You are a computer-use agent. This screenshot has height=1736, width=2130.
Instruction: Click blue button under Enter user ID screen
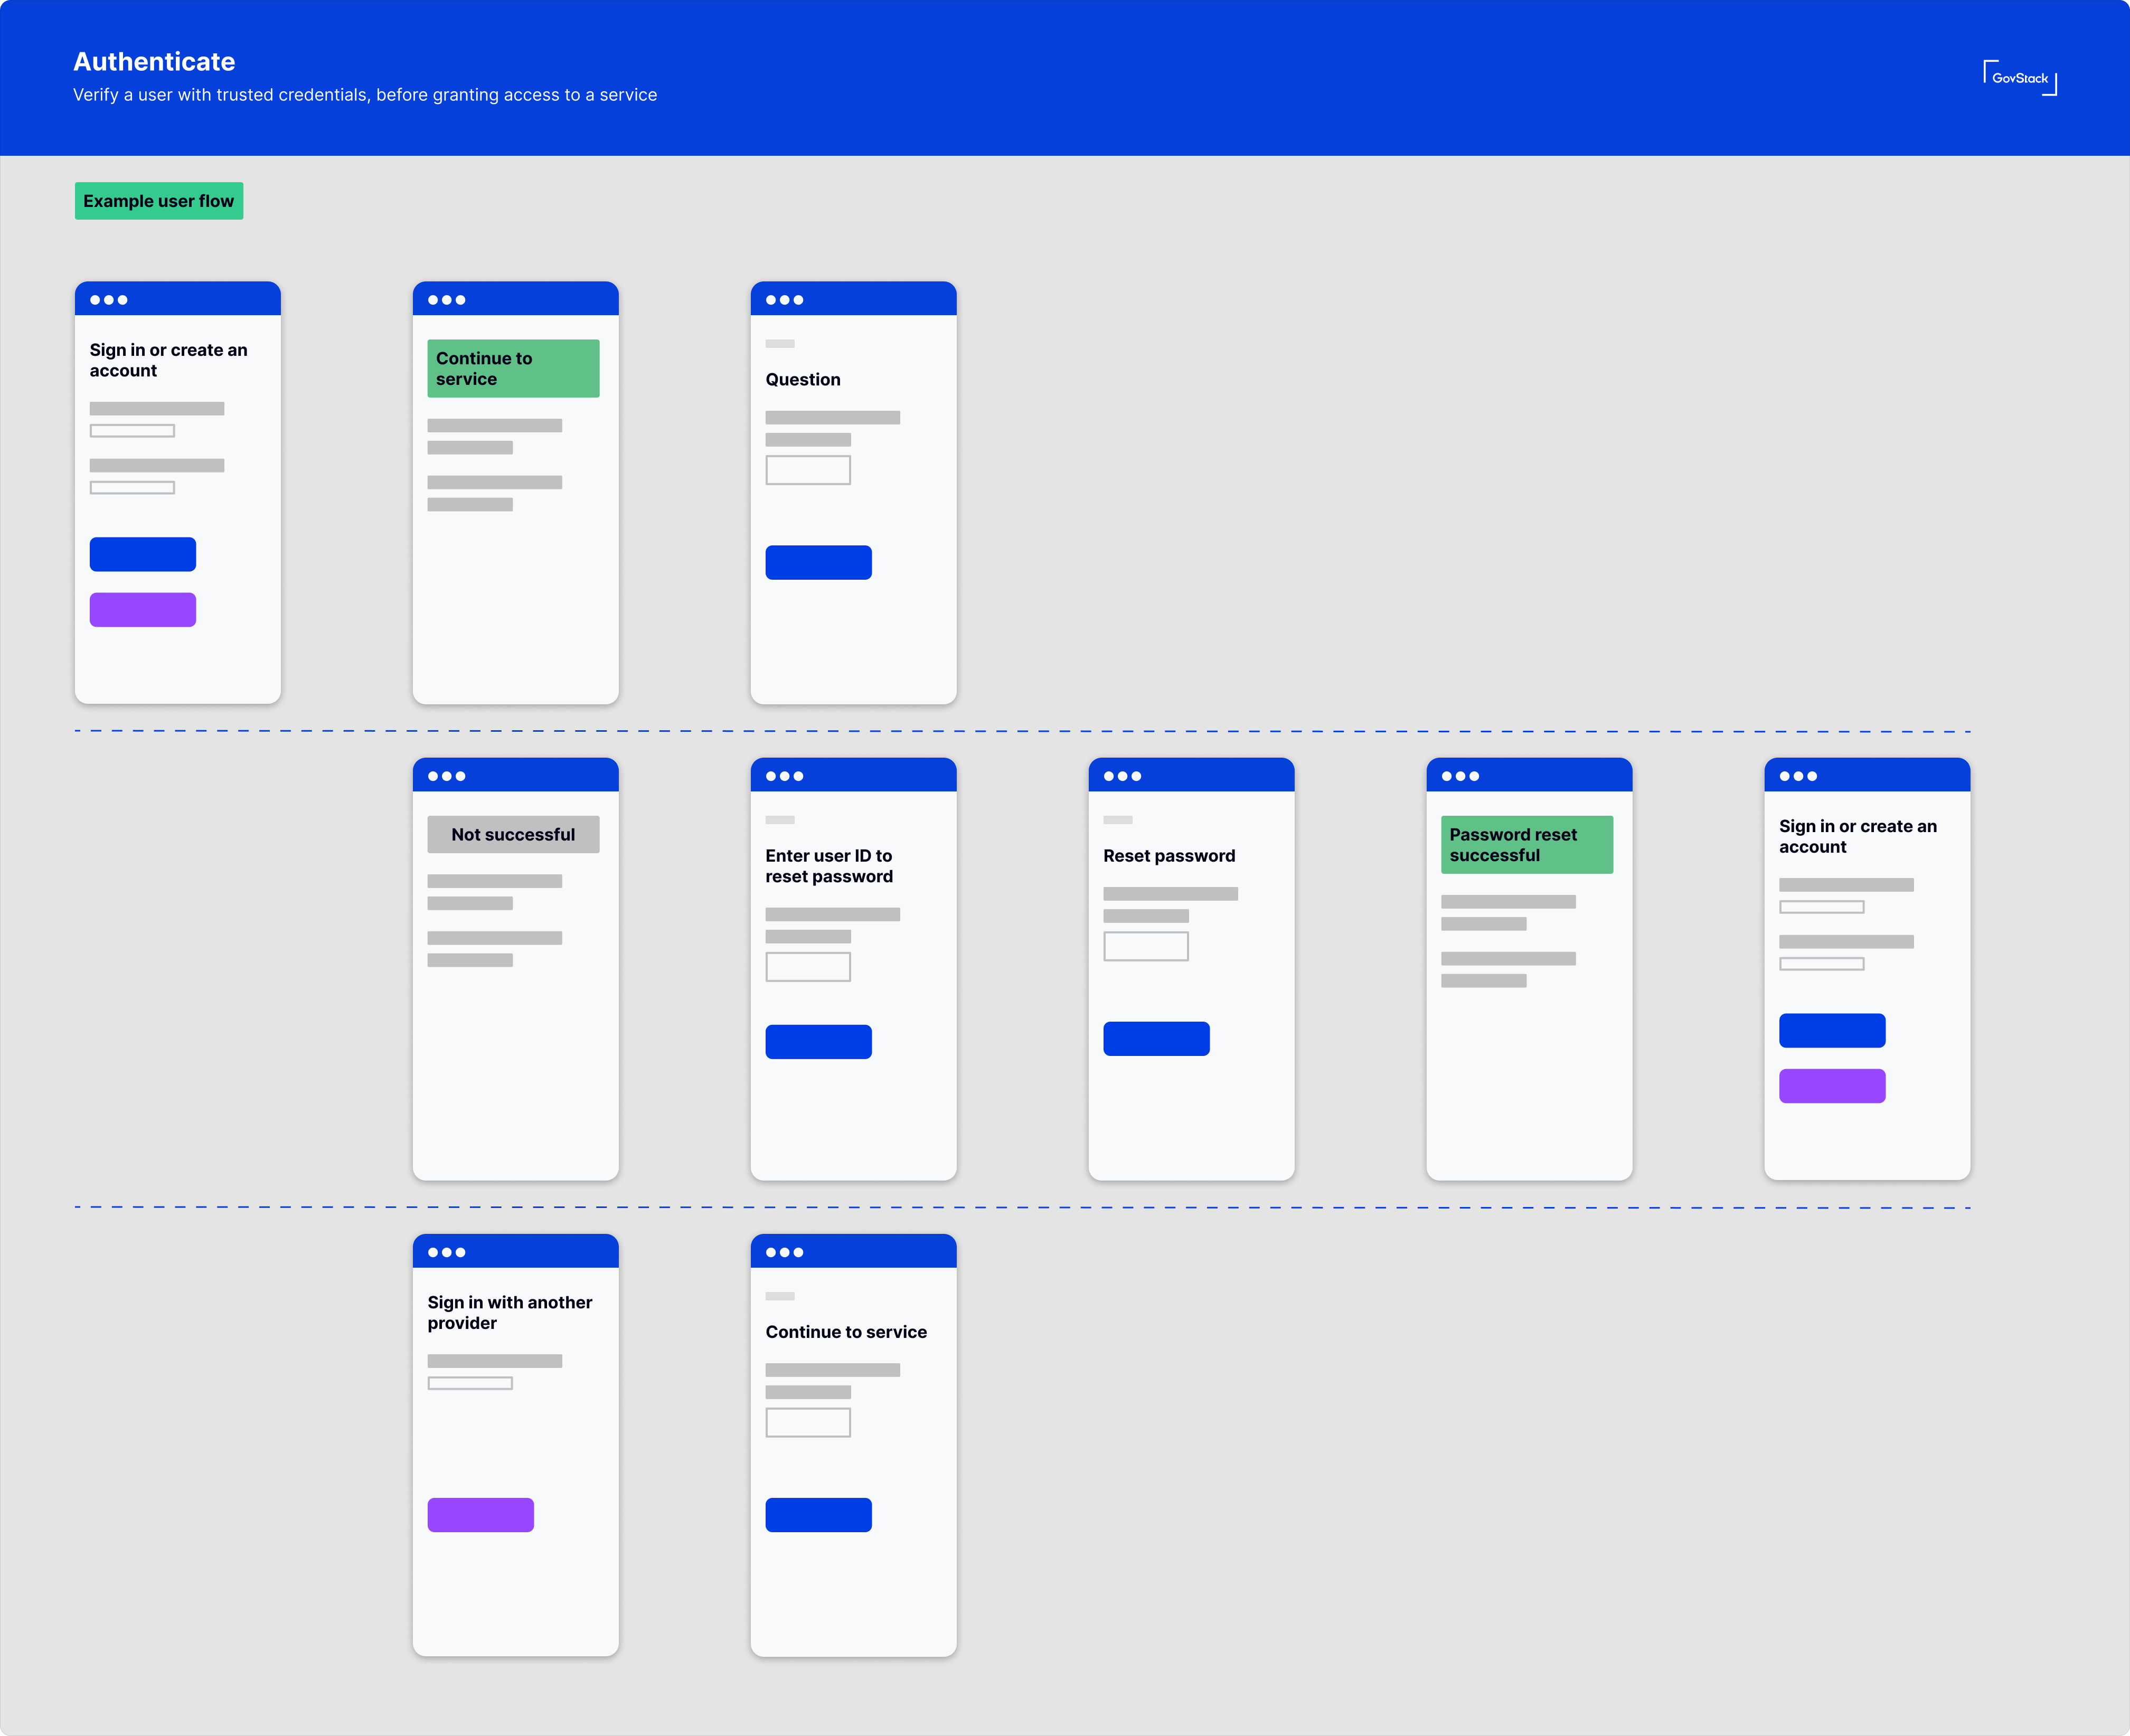[818, 1041]
